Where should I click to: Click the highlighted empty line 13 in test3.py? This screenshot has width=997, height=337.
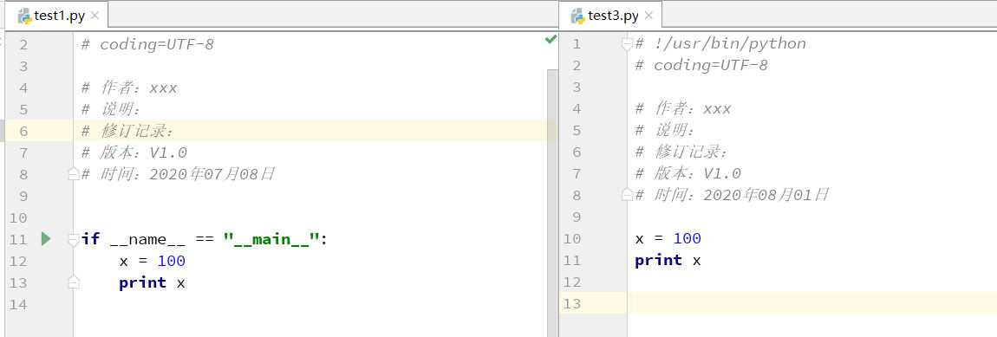click(812, 303)
